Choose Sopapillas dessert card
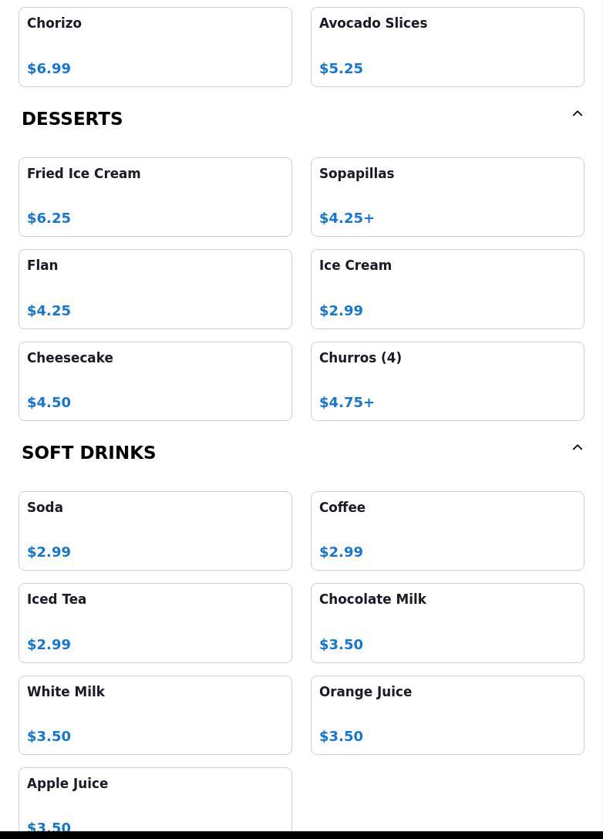This screenshot has height=839, width=603. 447,197
